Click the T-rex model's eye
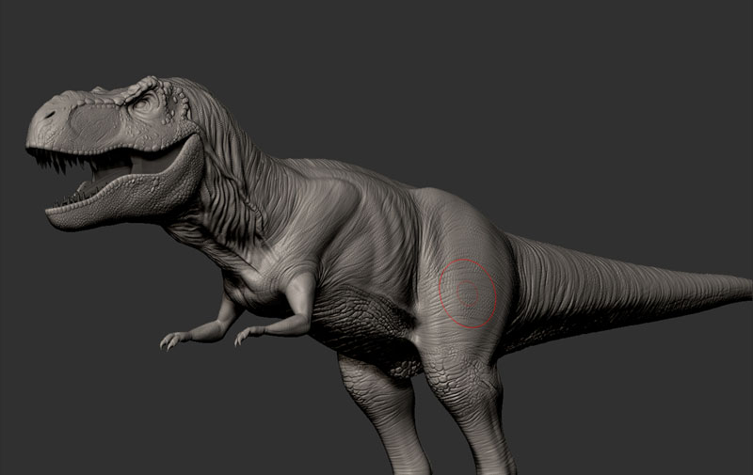Screen dimensions: 753x475 143,104
